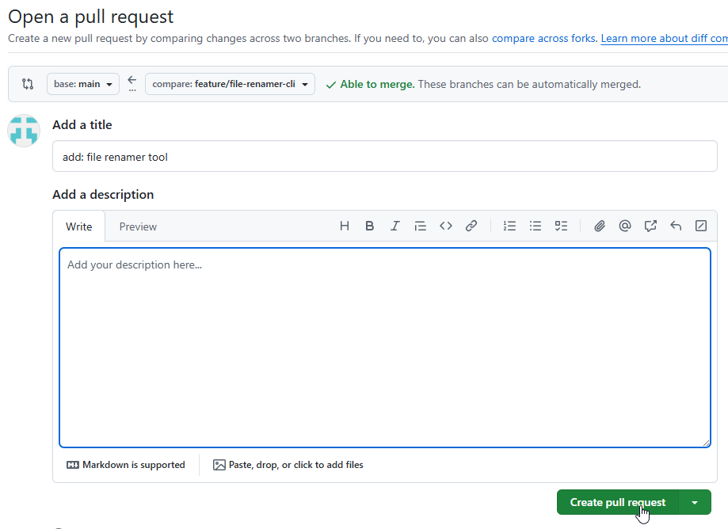The width and height of the screenshot is (728, 529).
Task: Add a link using the link icon
Action: (x=471, y=226)
